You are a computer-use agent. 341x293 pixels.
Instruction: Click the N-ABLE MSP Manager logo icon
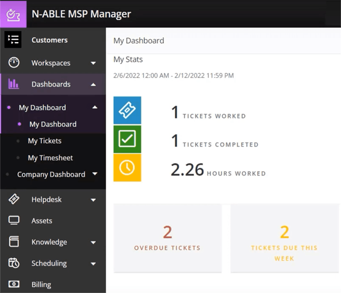[x=13, y=14]
